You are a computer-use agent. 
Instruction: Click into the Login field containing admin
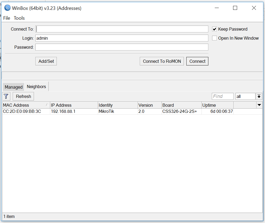(122, 38)
